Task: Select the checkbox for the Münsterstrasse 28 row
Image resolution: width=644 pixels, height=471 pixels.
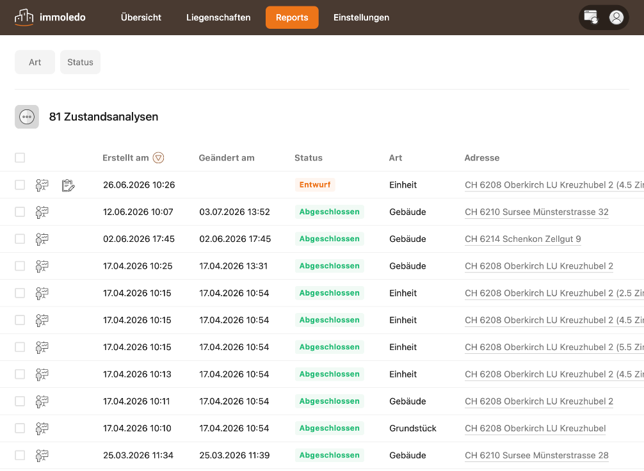Action: point(20,456)
